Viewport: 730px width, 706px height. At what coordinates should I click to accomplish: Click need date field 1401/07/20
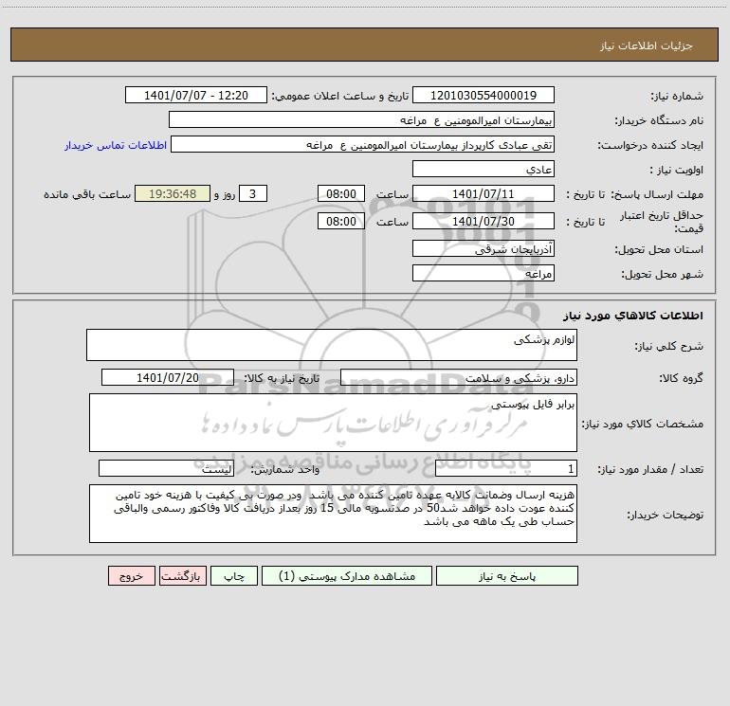(168, 377)
